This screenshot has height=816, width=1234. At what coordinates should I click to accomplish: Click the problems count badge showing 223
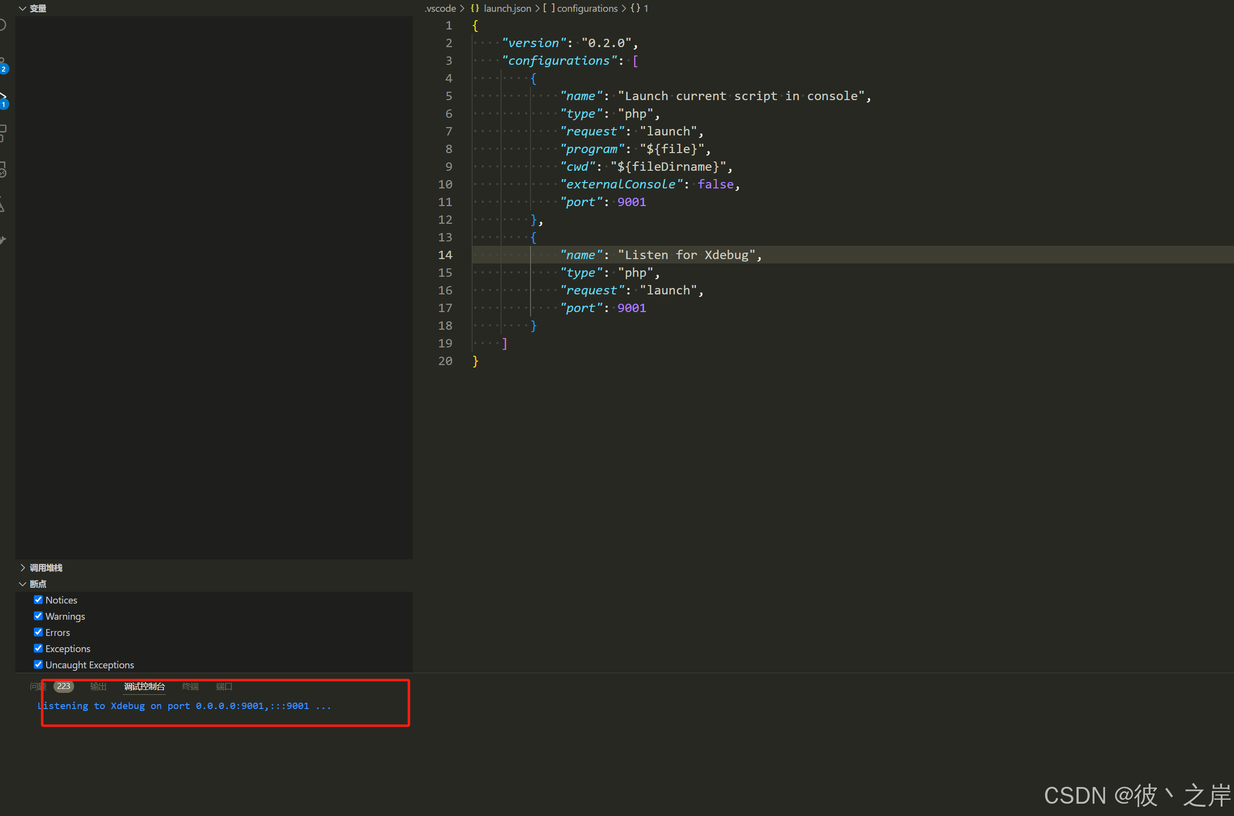(63, 686)
